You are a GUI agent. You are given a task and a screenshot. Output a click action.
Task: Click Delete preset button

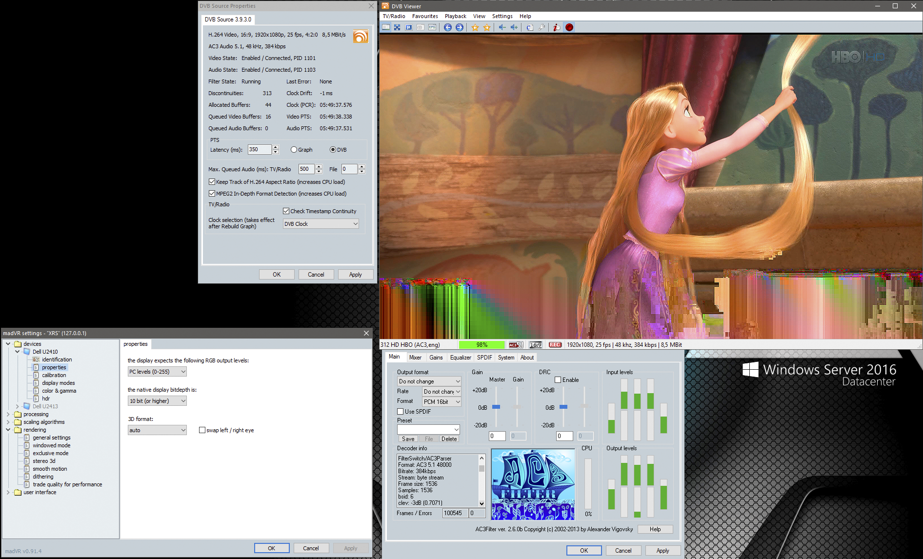pos(449,439)
